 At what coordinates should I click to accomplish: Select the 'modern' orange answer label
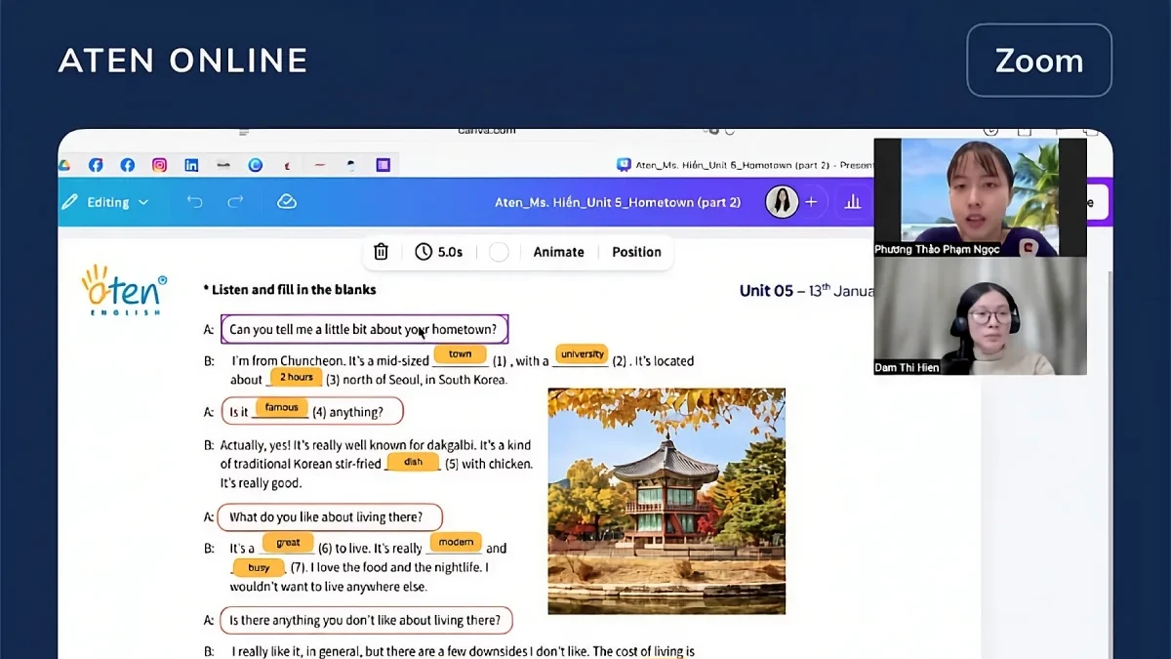[x=456, y=542]
